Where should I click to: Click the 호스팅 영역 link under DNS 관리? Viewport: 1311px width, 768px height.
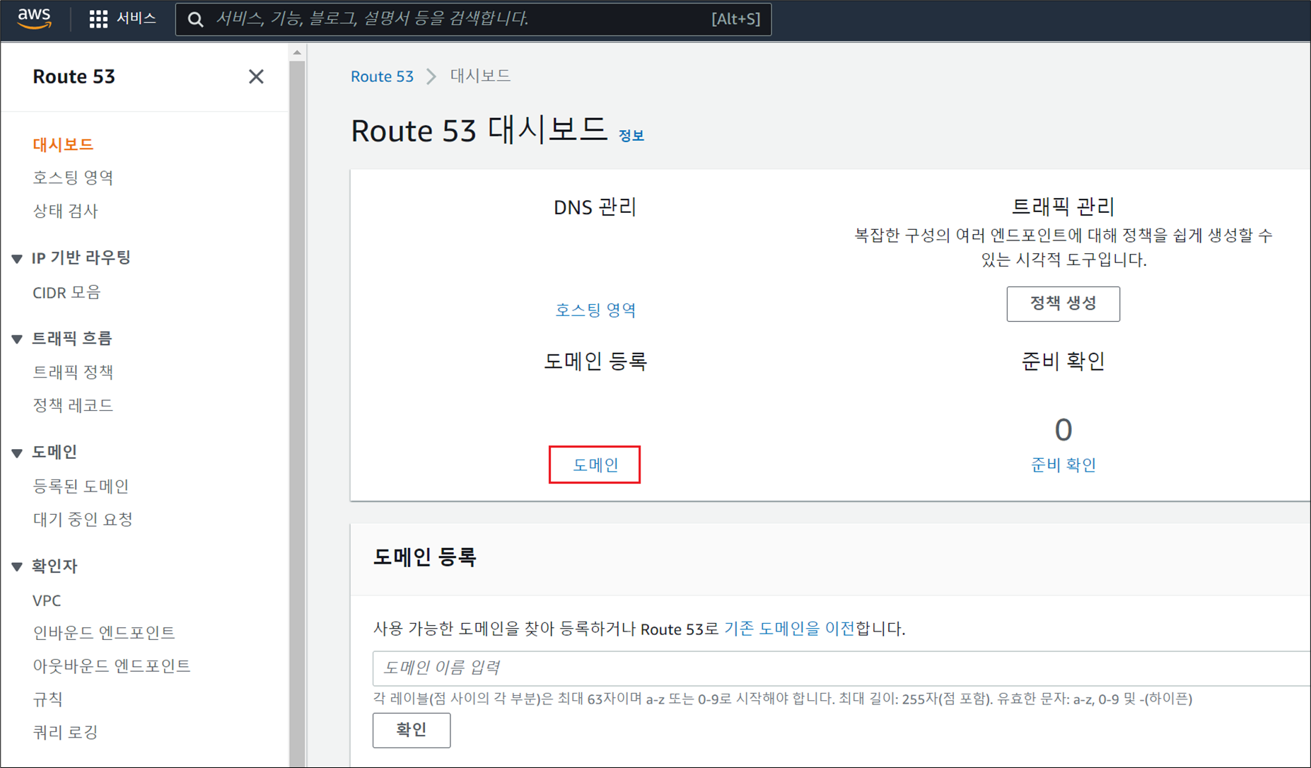(x=595, y=310)
